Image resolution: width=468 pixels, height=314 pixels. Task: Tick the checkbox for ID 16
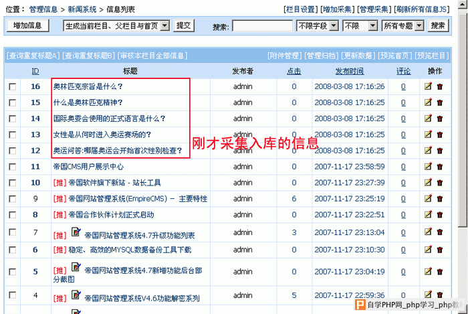[13, 86]
